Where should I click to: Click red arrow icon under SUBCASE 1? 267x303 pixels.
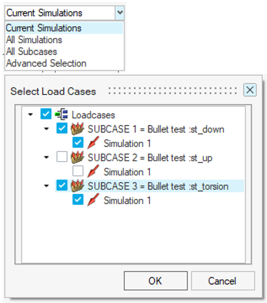(x=93, y=143)
